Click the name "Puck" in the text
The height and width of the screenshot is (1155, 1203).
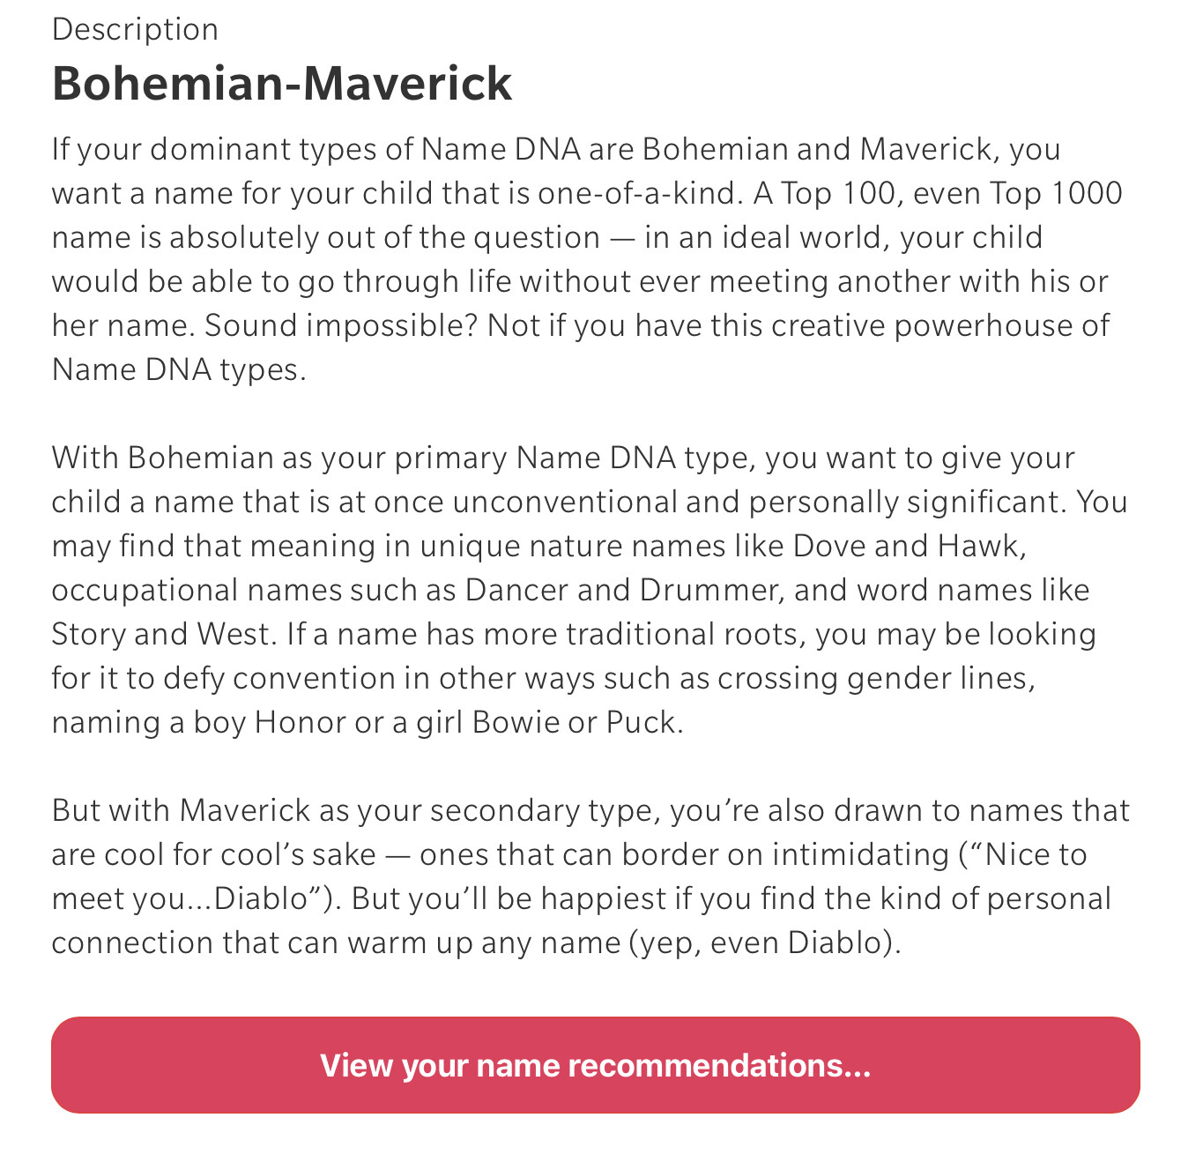coord(641,722)
